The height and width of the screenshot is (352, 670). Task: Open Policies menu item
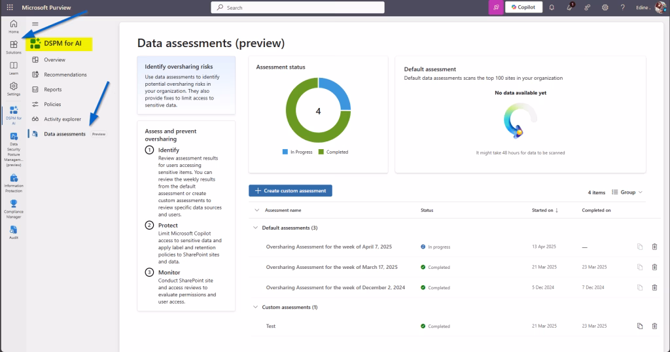(52, 104)
